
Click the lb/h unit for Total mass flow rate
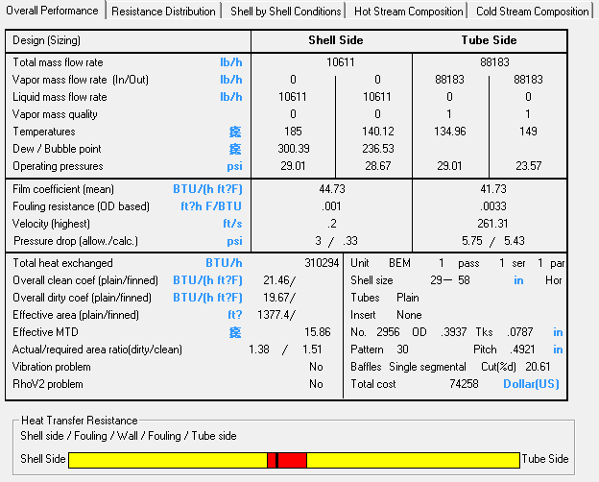(x=231, y=62)
